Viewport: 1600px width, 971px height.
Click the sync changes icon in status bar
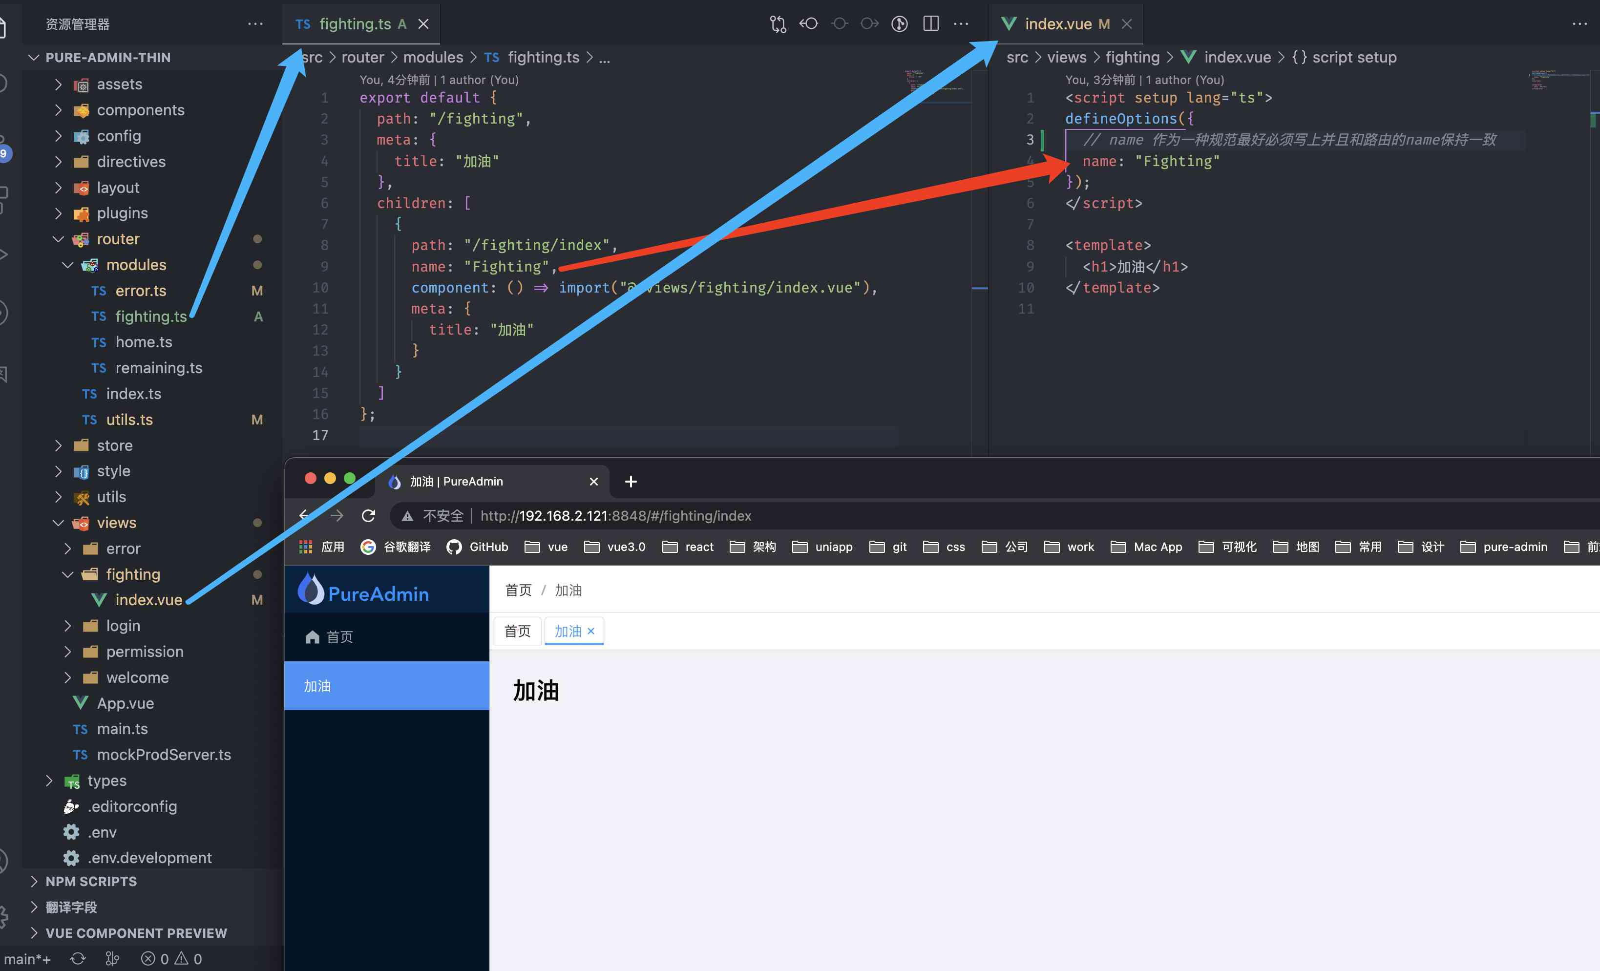pos(78,959)
